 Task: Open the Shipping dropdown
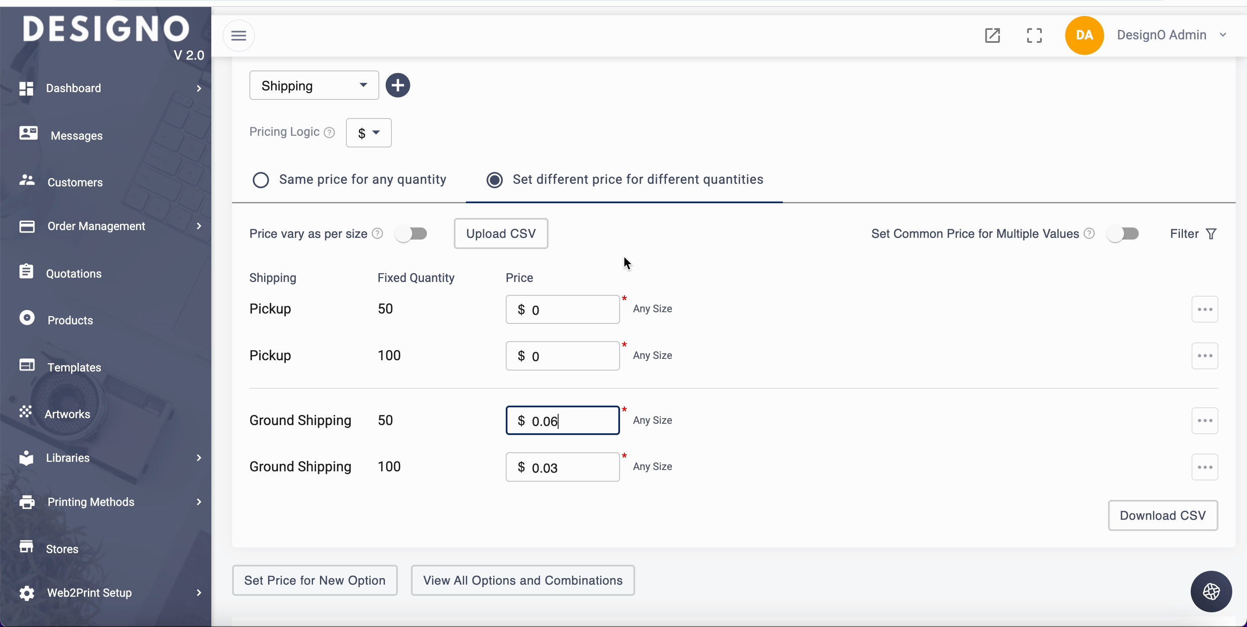click(313, 86)
